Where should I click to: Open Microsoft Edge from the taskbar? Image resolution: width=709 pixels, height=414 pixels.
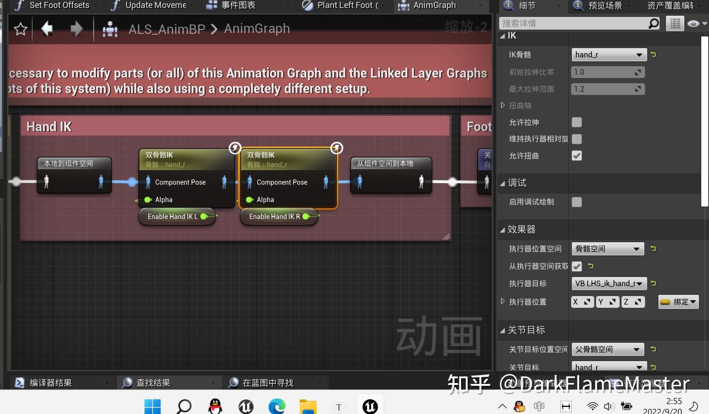[277, 406]
